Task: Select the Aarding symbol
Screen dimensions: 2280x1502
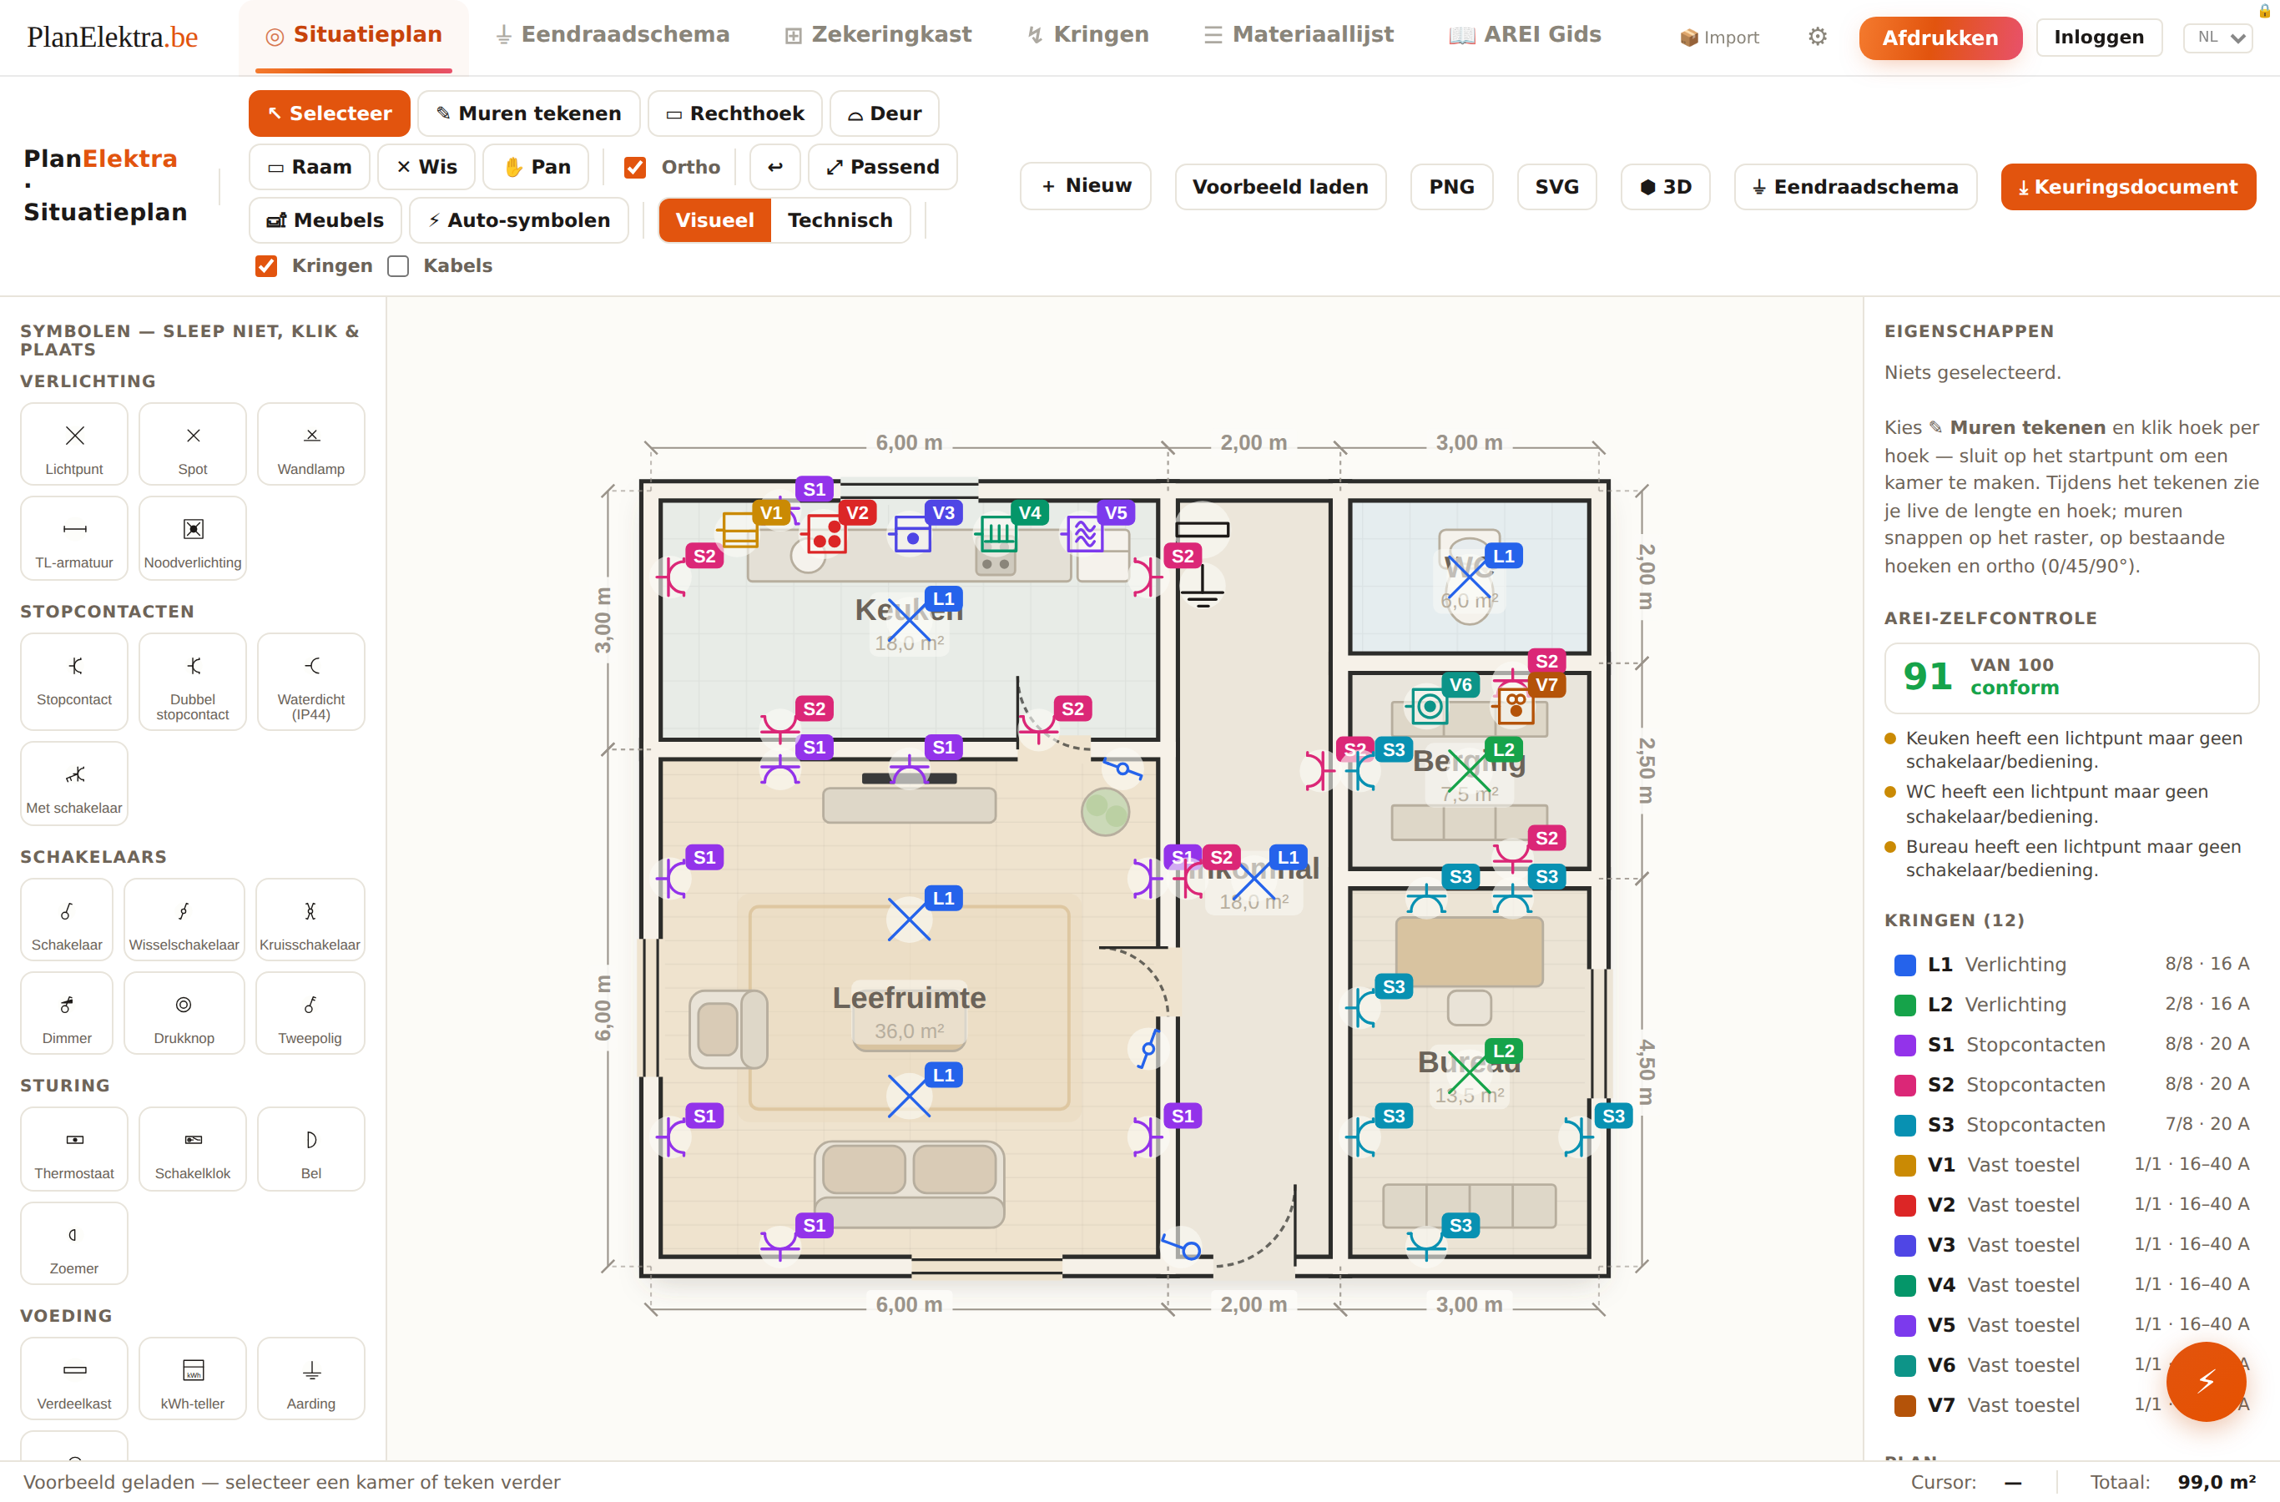Action: pos(311,1379)
